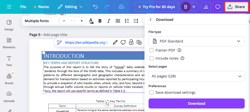Enable the Include notes checkbox
This screenshot has width=250, height=112.
point(152,58)
